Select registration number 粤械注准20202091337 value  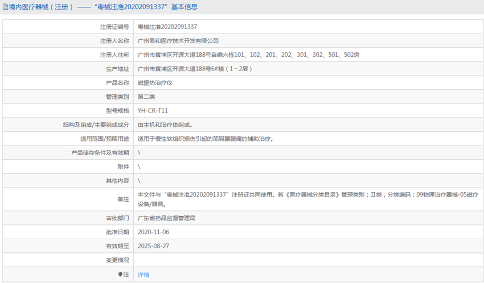167,27
